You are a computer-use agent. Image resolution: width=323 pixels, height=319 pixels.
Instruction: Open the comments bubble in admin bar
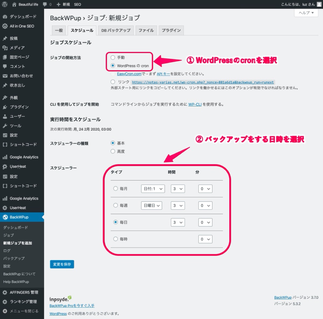click(x=45, y=4)
